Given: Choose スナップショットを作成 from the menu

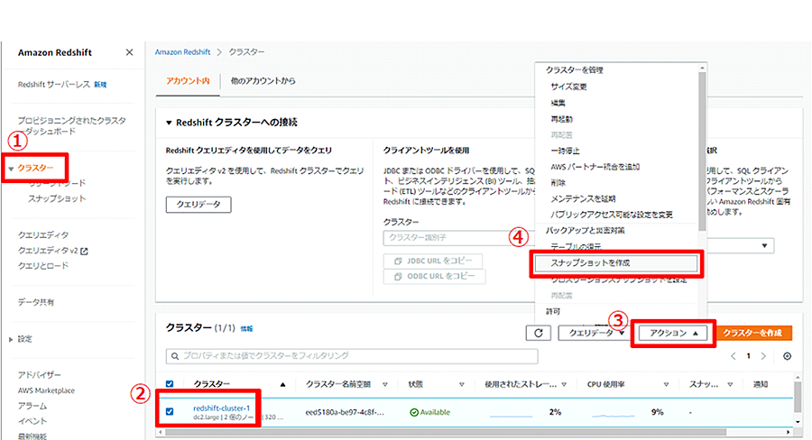Looking at the screenshot, I should (x=616, y=263).
